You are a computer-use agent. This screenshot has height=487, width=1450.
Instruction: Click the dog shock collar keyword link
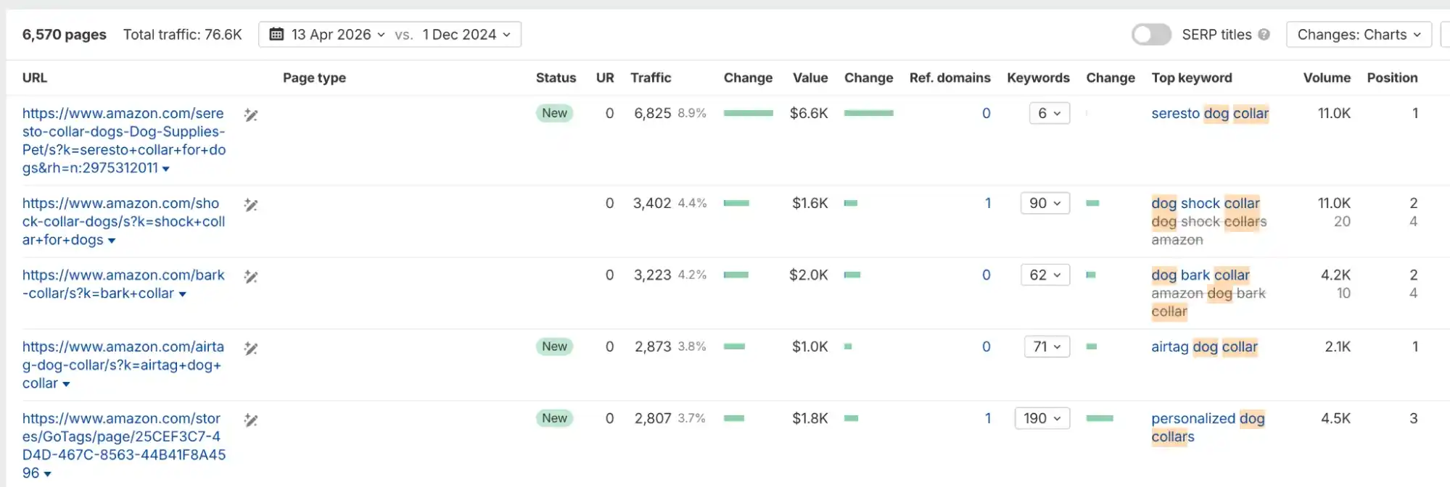1206,203
